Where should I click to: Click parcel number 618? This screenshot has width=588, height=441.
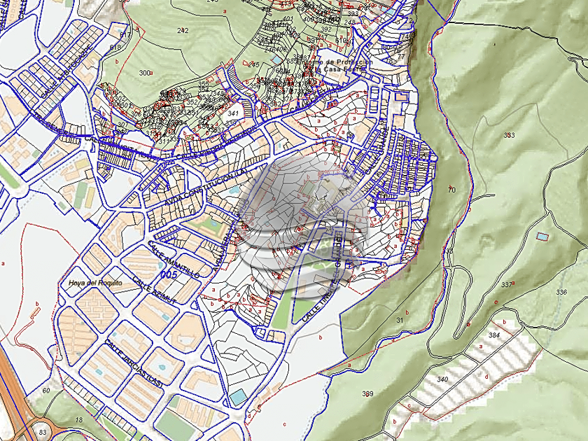point(116,48)
